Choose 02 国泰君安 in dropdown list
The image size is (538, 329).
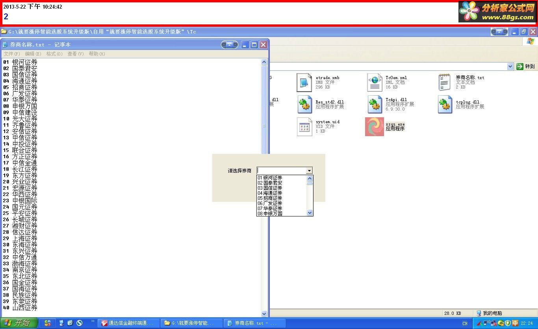pos(282,183)
